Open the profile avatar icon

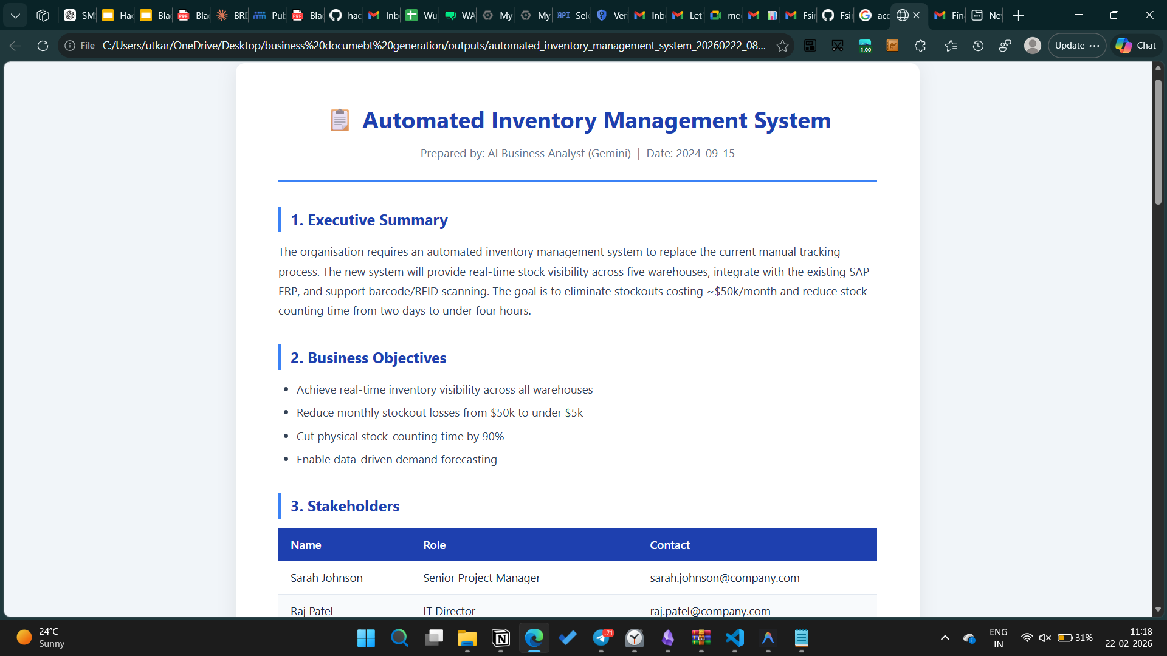tap(1032, 46)
